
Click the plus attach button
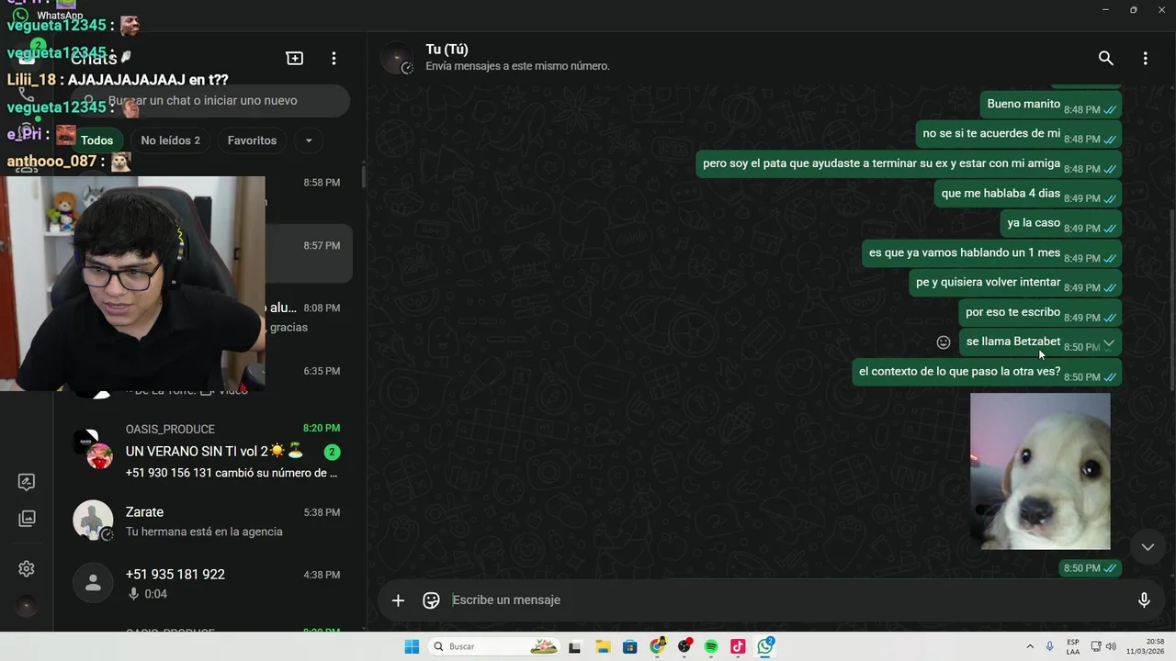point(398,600)
